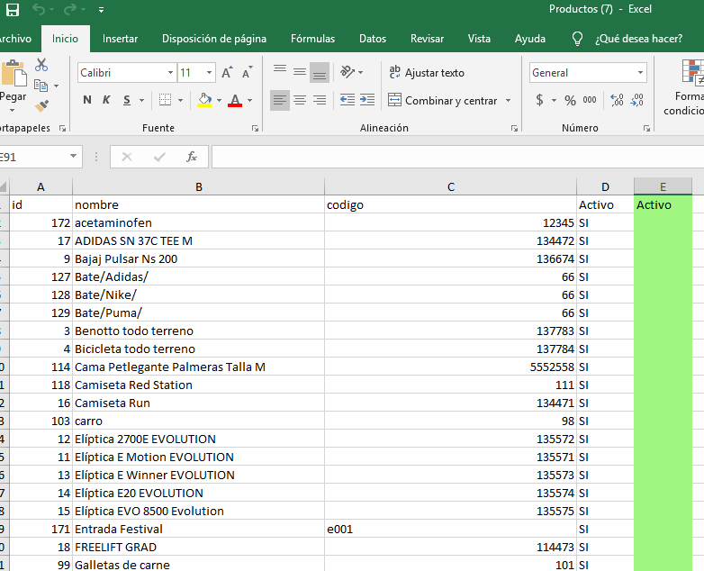This screenshot has height=571, width=704.
Task: Click the Format Painter brush icon
Action: pyautogui.click(x=41, y=106)
